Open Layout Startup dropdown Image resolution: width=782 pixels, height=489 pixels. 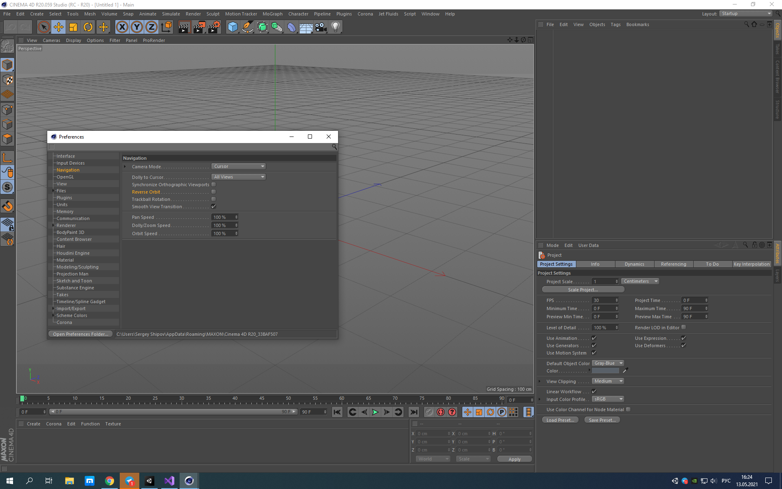746,13
